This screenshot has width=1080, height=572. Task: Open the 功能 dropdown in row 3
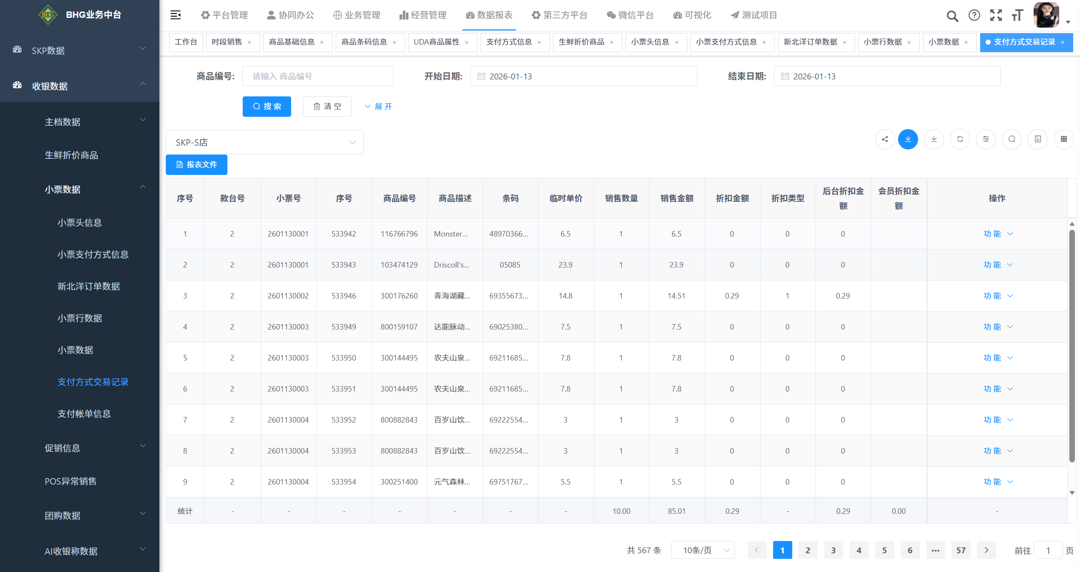[x=998, y=296]
